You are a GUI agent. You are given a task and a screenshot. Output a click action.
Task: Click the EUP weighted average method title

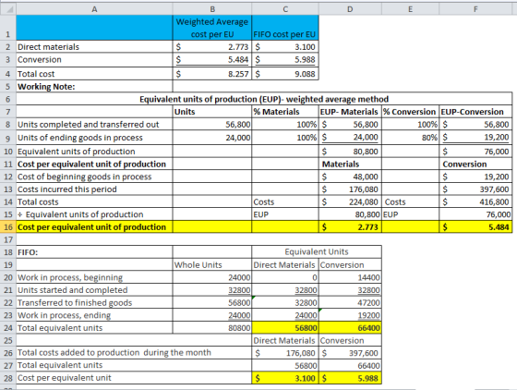click(264, 99)
